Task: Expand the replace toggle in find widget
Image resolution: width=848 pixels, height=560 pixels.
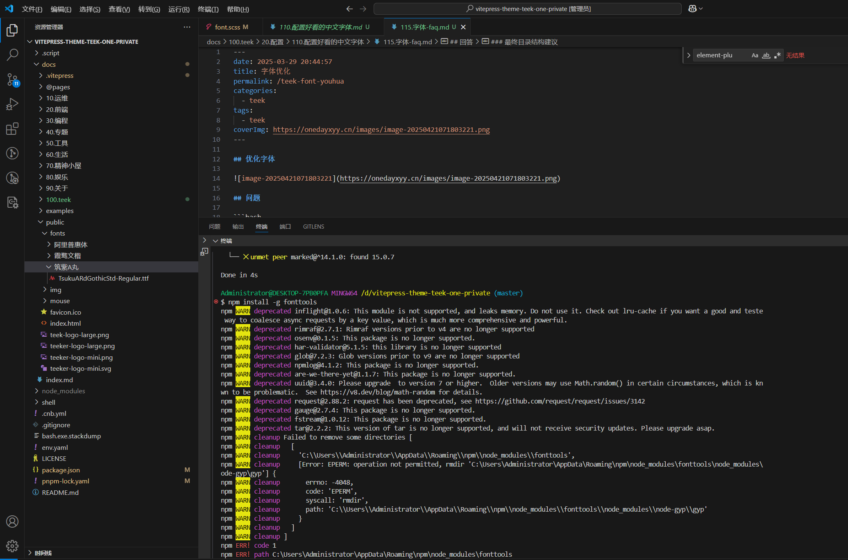Action: click(689, 55)
